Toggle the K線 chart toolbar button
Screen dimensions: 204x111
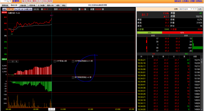(4, 9)
